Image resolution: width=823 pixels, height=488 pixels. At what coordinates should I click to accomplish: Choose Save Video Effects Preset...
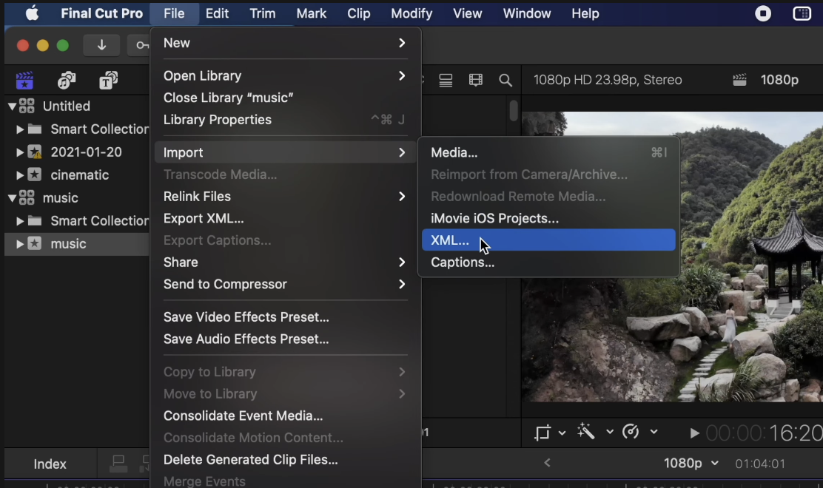(x=285, y=317)
